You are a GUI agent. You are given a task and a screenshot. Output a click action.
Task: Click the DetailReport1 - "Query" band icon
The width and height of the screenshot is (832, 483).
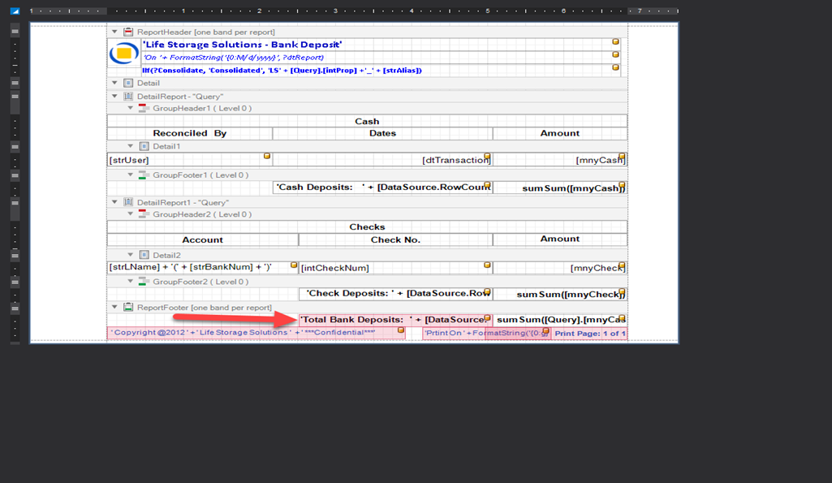point(128,202)
